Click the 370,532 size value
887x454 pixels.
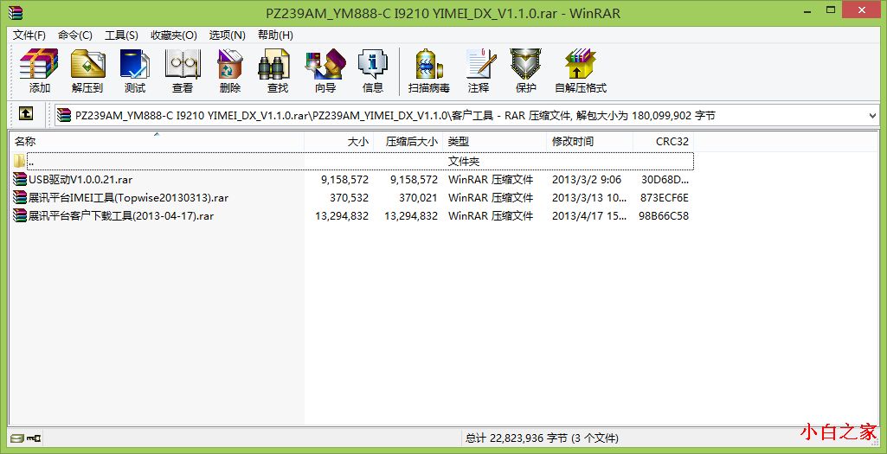pyautogui.click(x=349, y=198)
